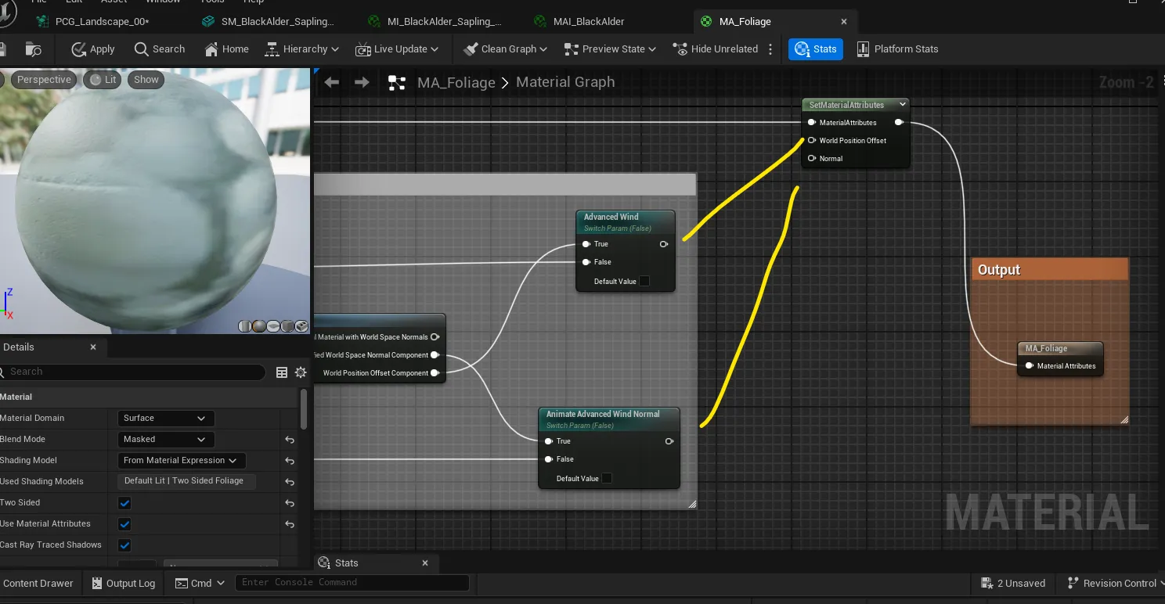The image size is (1165, 604).
Task: Toggle Hide Unrelated in the toolbar
Action: (716, 49)
